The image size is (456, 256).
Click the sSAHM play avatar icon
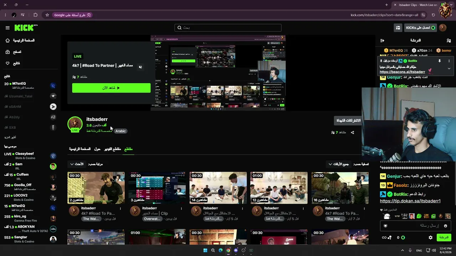click(x=53, y=107)
